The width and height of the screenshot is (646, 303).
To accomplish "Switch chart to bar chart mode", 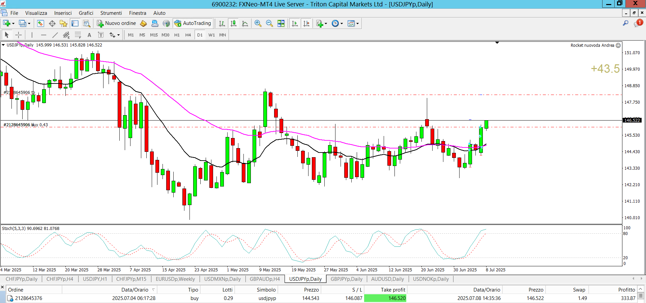I will (x=222, y=23).
